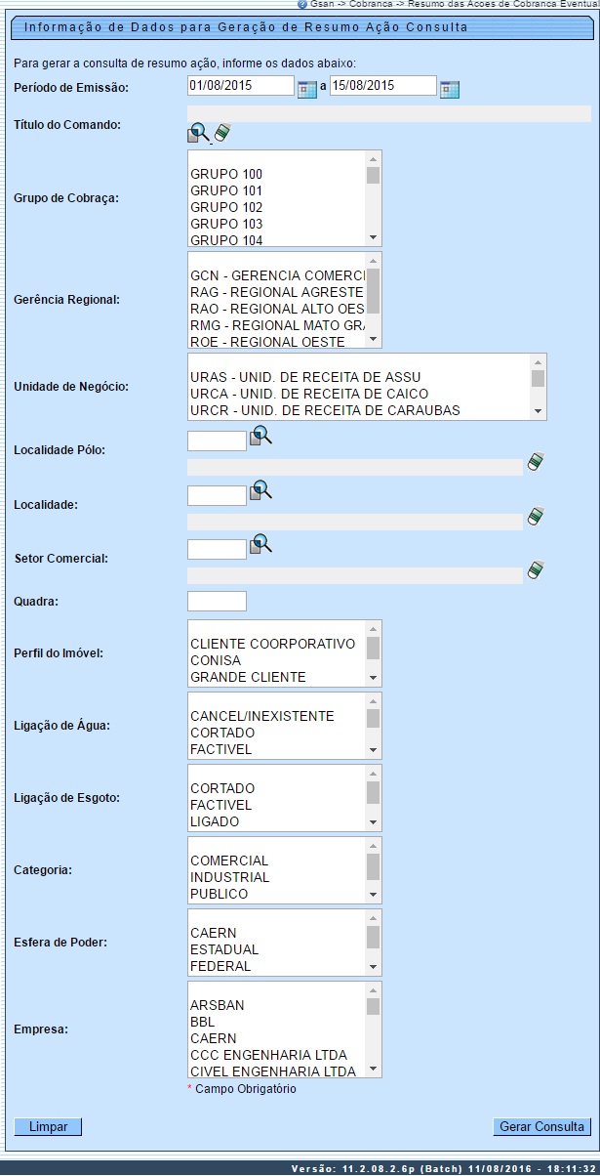
Task: Focus the Quadra input field
Action: [x=217, y=601]
